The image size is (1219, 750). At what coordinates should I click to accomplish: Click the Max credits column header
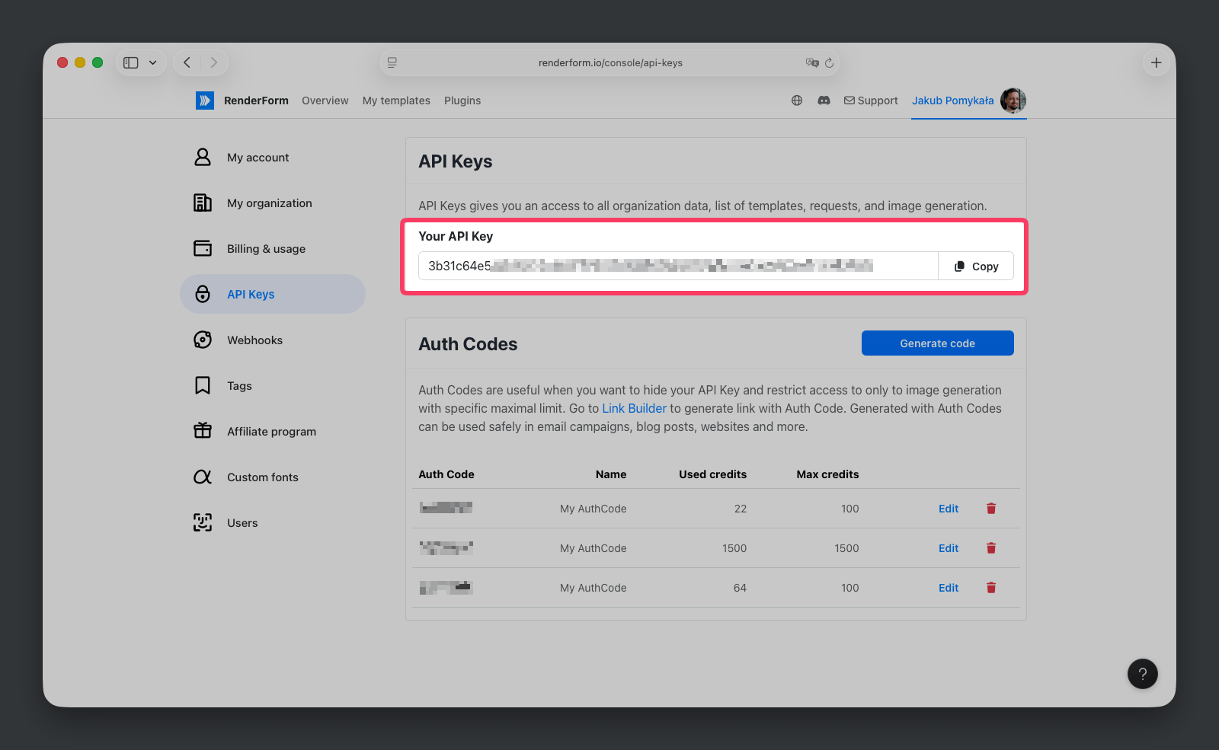tap(827, 474)
